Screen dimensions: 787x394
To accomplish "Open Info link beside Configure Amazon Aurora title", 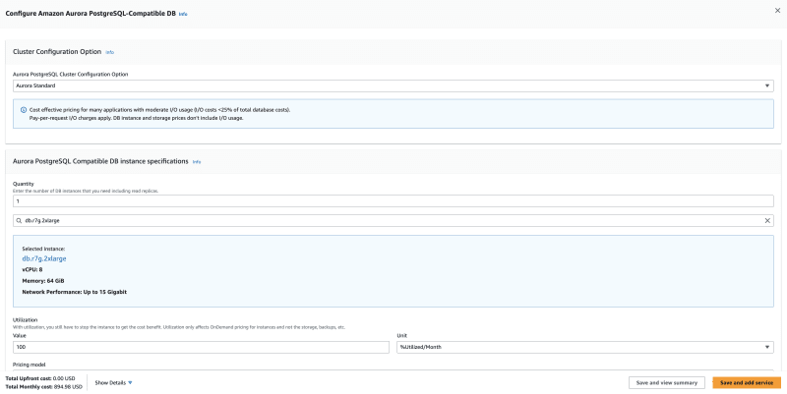I will [183, 14].
